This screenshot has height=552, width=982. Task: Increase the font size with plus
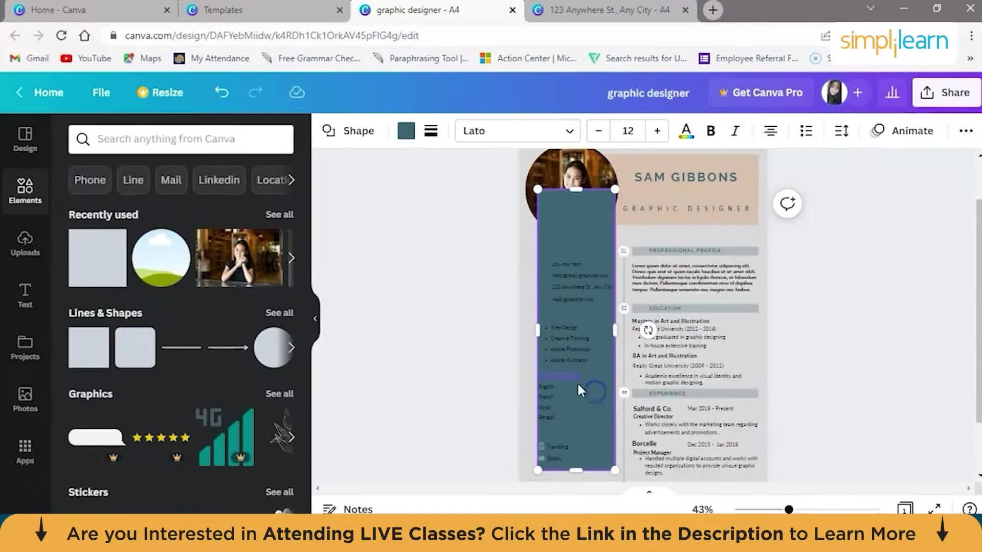tap(657, 131)
